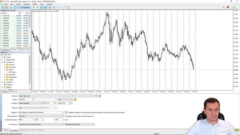This screenshot has height=135, width=240.
Task: Select the Epiker expert advisor item
Action: (x=13, y=72)
